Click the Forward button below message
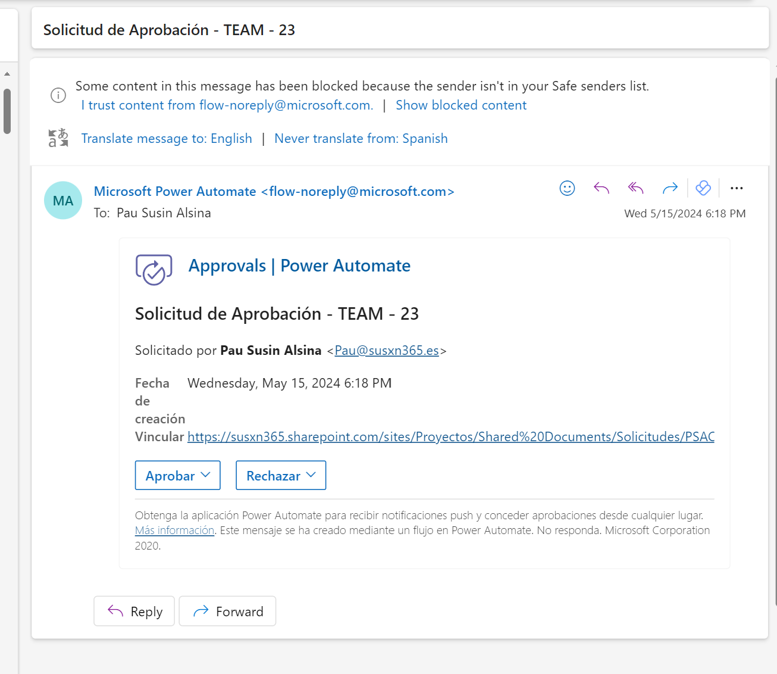 [228, 611]
